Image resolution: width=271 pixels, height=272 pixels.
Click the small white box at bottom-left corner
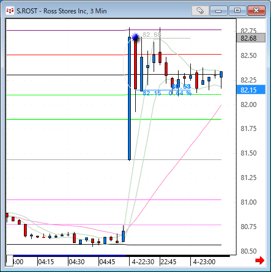click(9, 260)
